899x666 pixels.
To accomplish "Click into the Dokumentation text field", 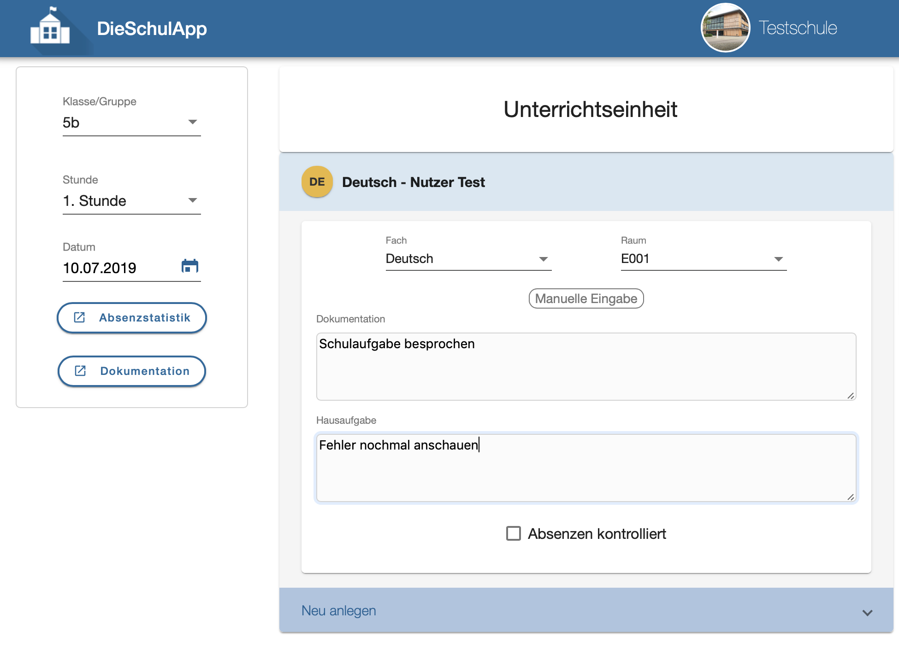I will click(x=586, y=367).
